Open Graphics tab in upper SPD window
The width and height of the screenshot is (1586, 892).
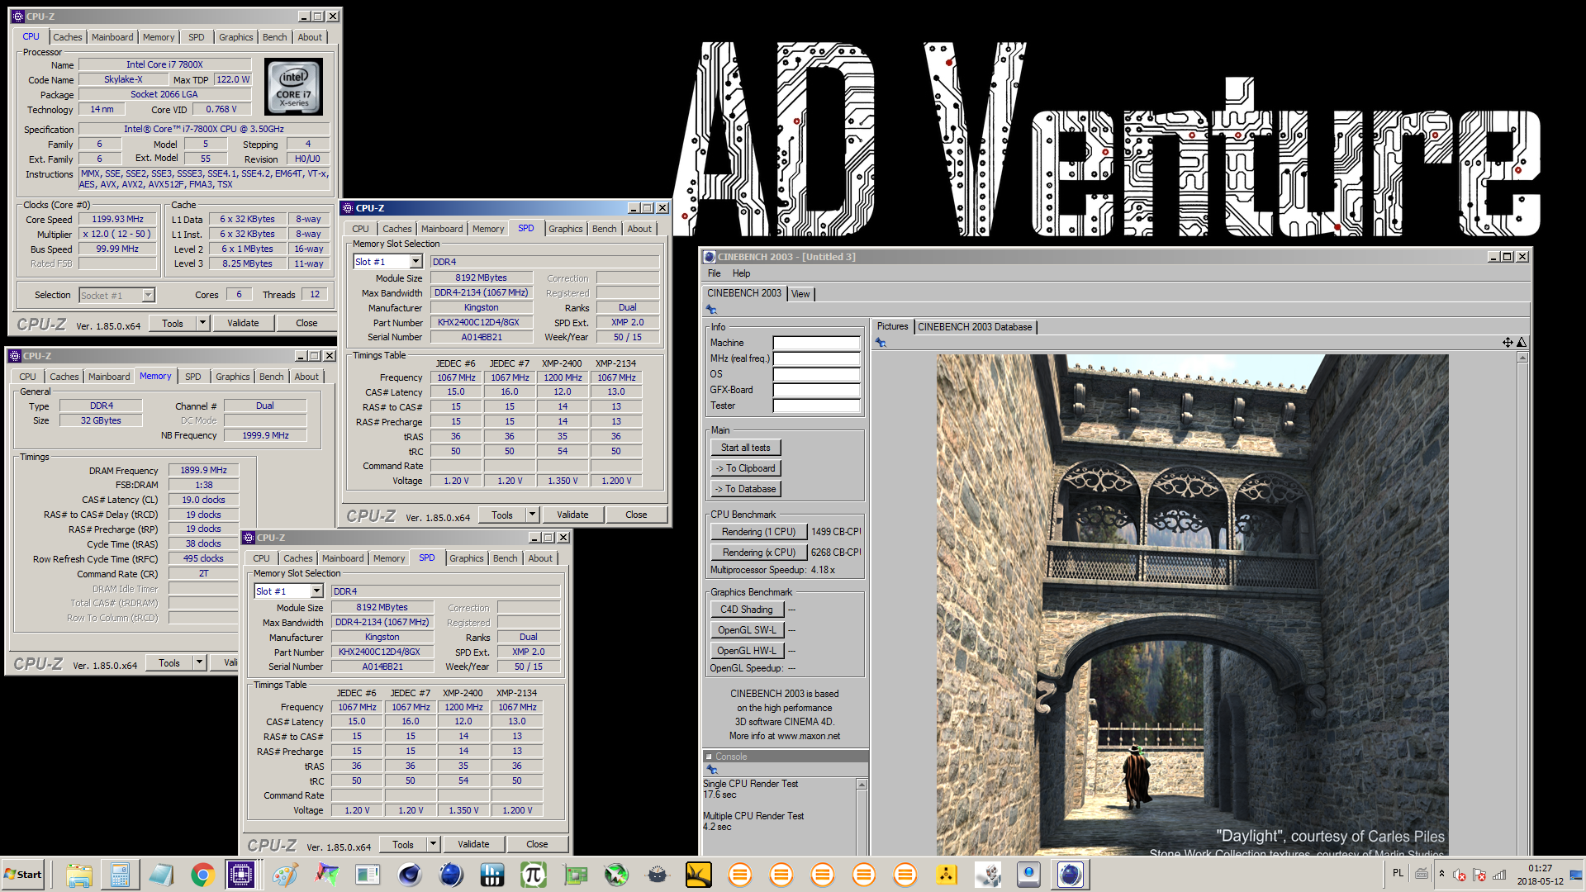[x=566, y=229]
